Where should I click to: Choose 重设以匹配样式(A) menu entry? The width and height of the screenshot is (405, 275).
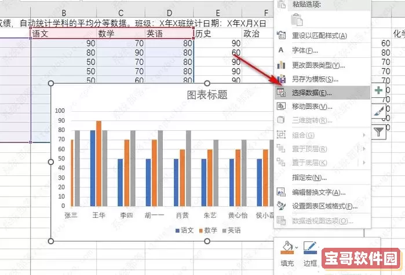pyautogui.click(x=322, y=35)
